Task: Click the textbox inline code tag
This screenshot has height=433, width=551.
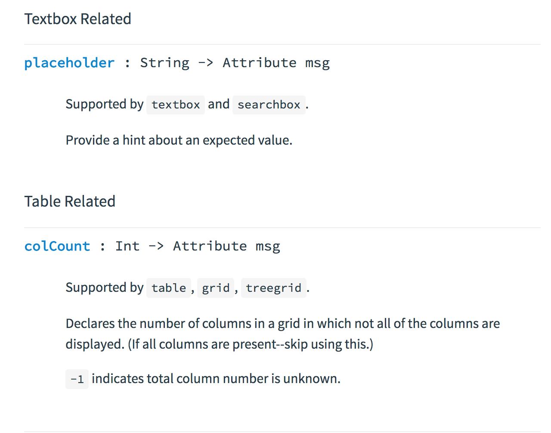Action: point(176,105)
